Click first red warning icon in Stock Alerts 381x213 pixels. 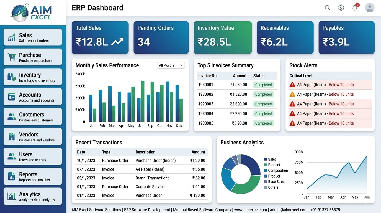point(292,85)
